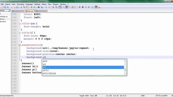This screenshot has width=173, height=97.
Task: Click the Redo arrow icon
Action: 34,7
